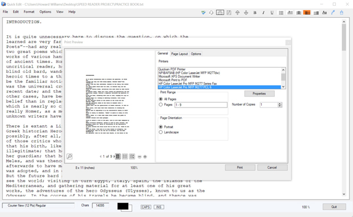Click the Pages range input field

pos(201,105)
